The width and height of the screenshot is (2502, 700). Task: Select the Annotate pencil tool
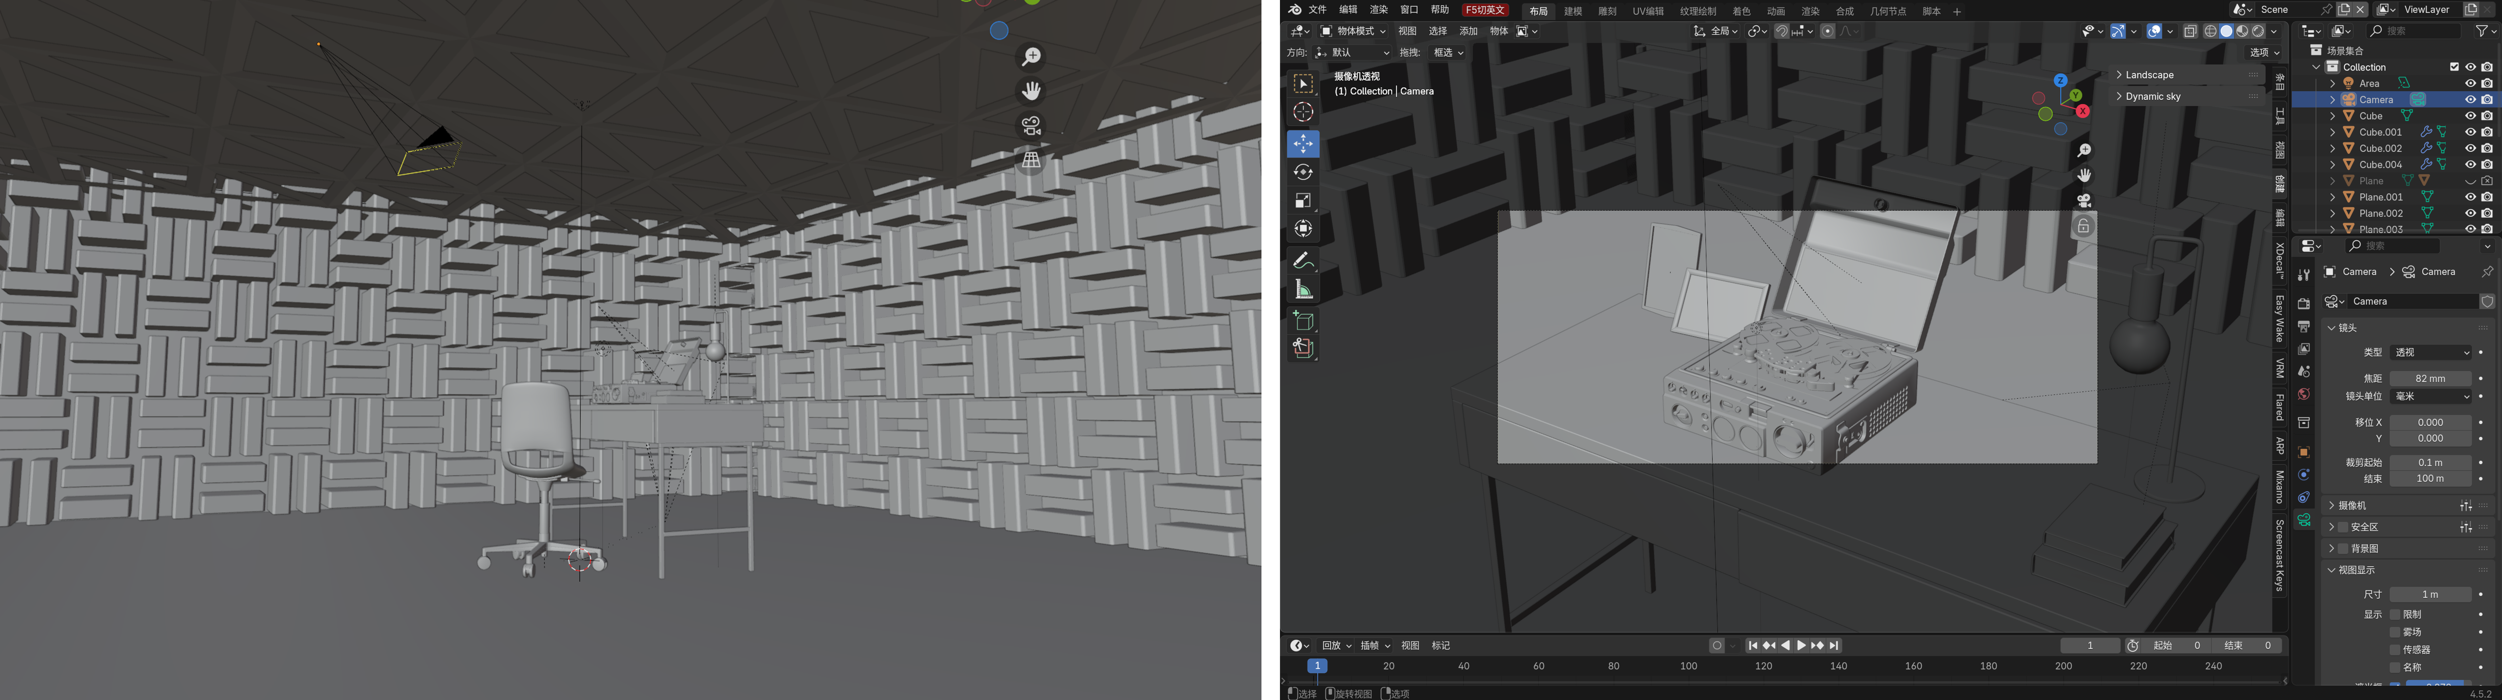pyautogui.click(x=1302, y=260)
